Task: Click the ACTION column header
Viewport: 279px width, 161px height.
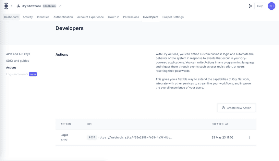Action: point(66,124)
